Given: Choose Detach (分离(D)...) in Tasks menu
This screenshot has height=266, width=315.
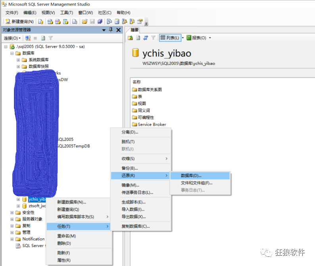Looking at the screenshot, I should click(141, 132).
